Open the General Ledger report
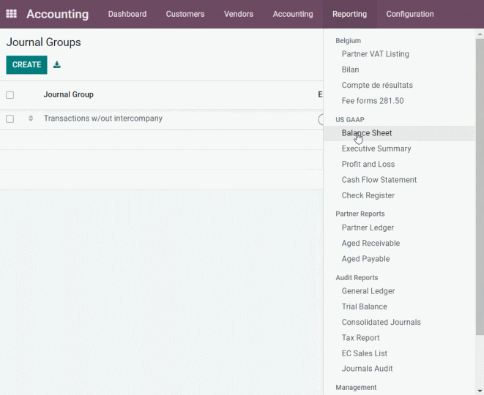The image size is (484, 395). [x=368, y=291]
